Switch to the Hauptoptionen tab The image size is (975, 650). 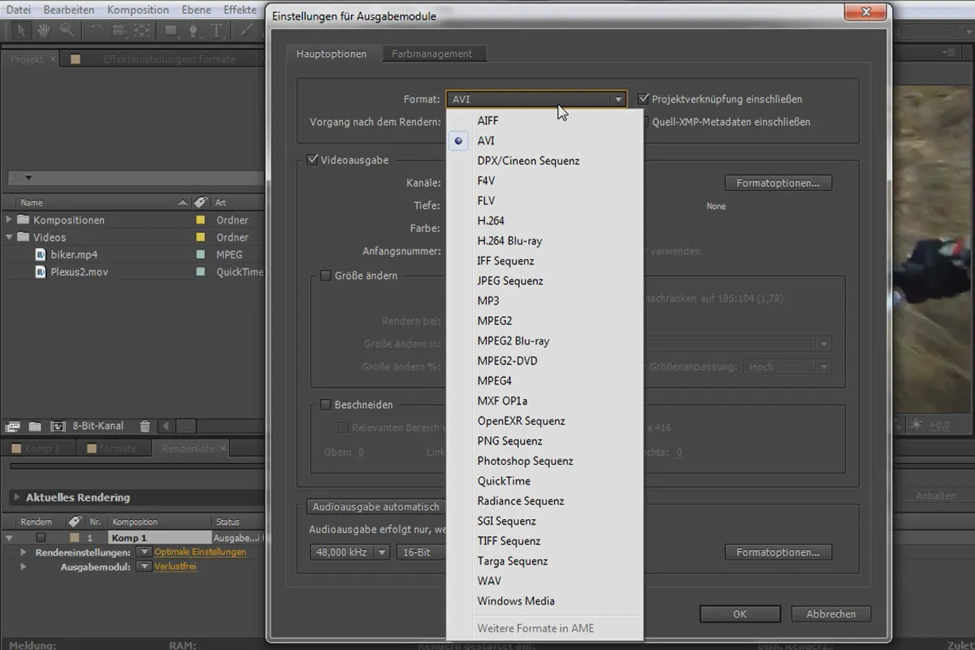pos(331,54)
